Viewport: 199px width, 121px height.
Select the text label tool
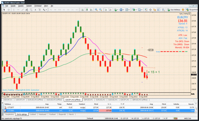click(39, 10)
